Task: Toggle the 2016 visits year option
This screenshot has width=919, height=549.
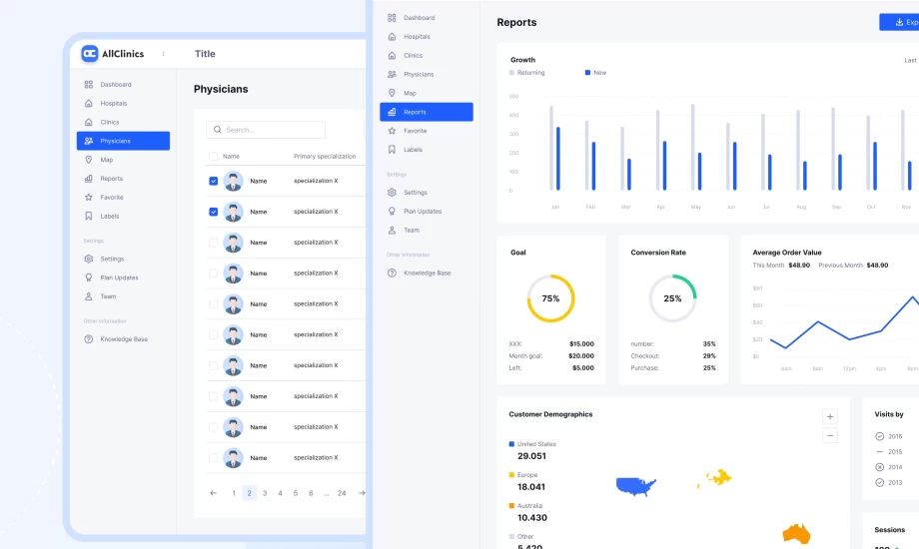Action: pos(880,436)
